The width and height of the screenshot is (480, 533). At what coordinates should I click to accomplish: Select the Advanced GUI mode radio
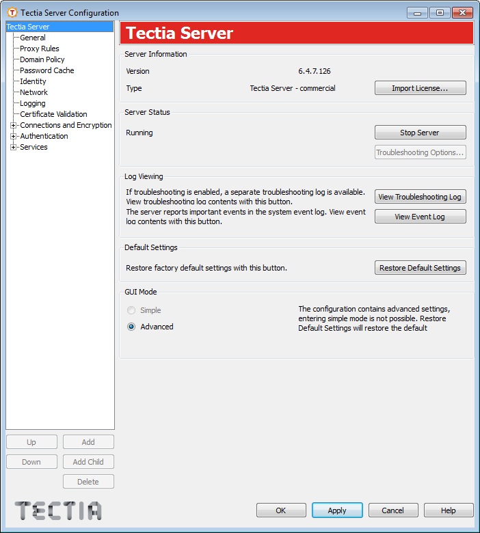tap(131, 327)
